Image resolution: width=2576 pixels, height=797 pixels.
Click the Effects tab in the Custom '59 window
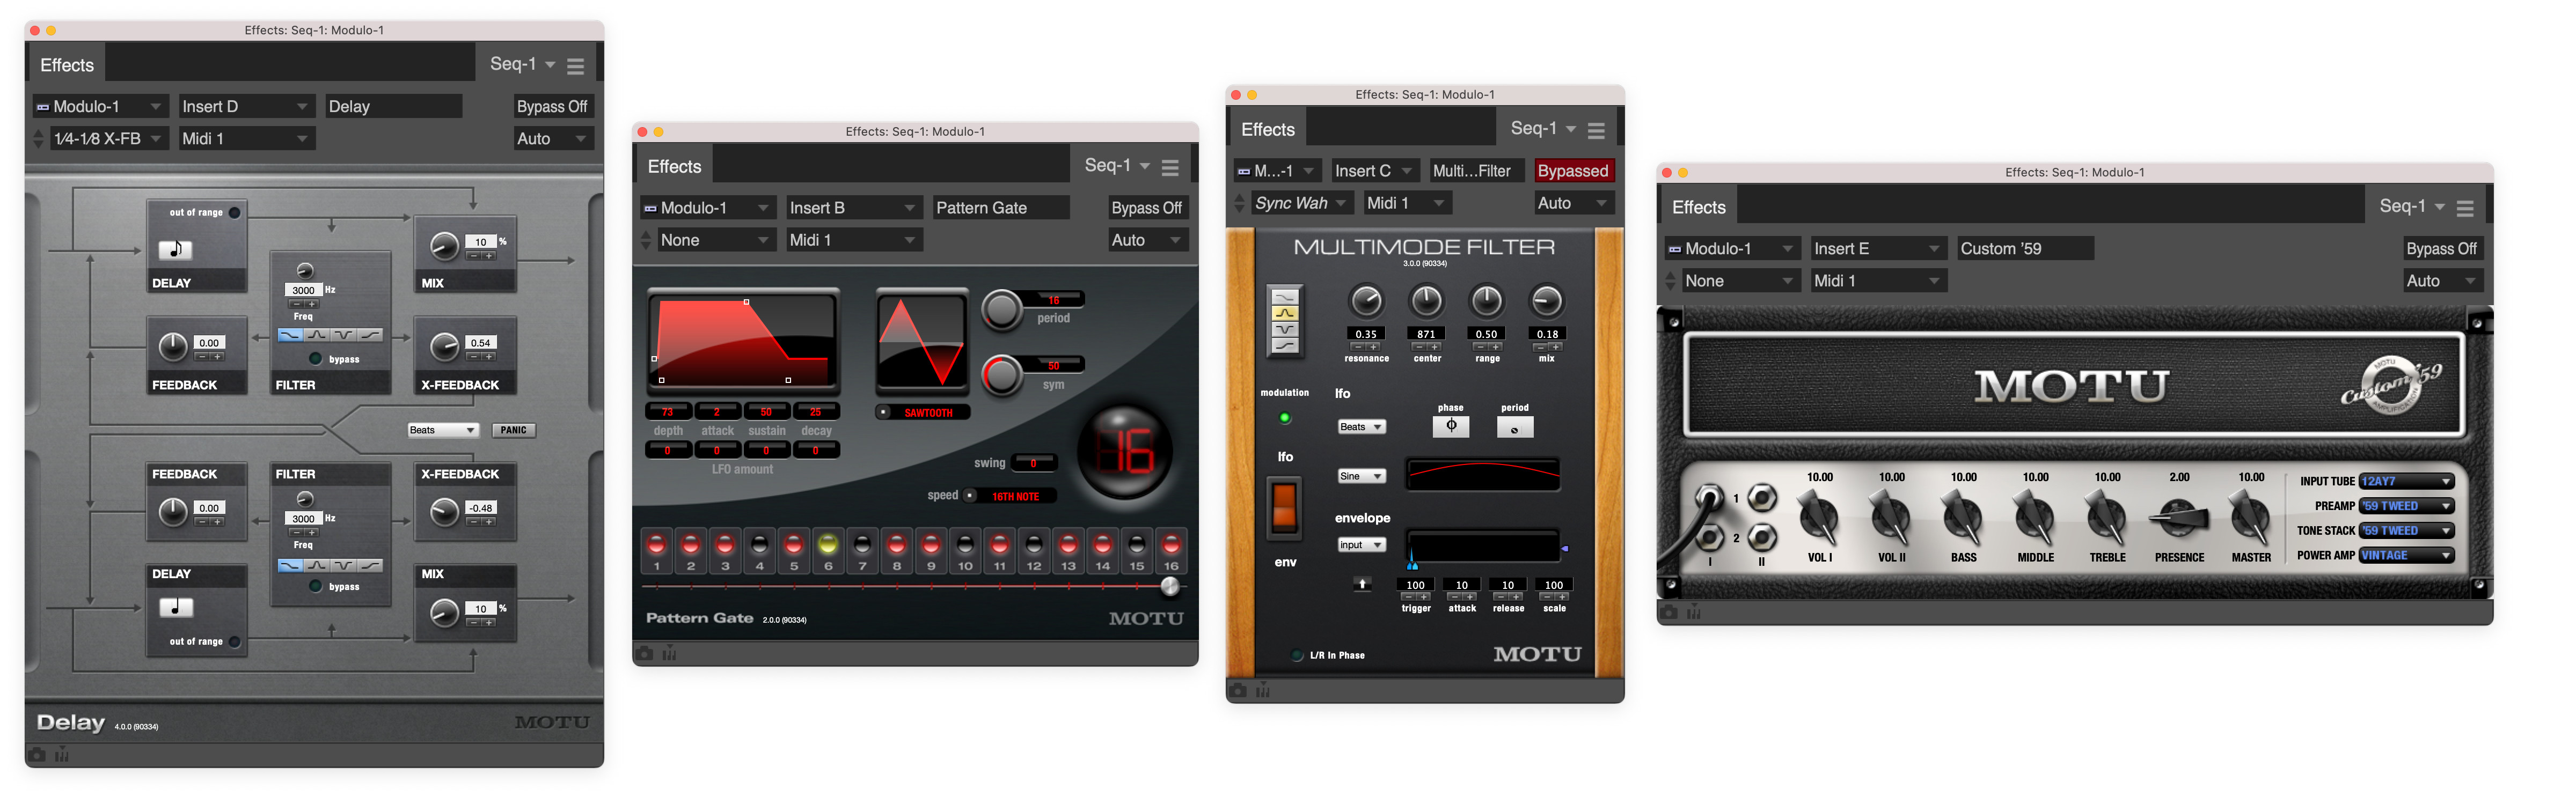[1699, 208]
